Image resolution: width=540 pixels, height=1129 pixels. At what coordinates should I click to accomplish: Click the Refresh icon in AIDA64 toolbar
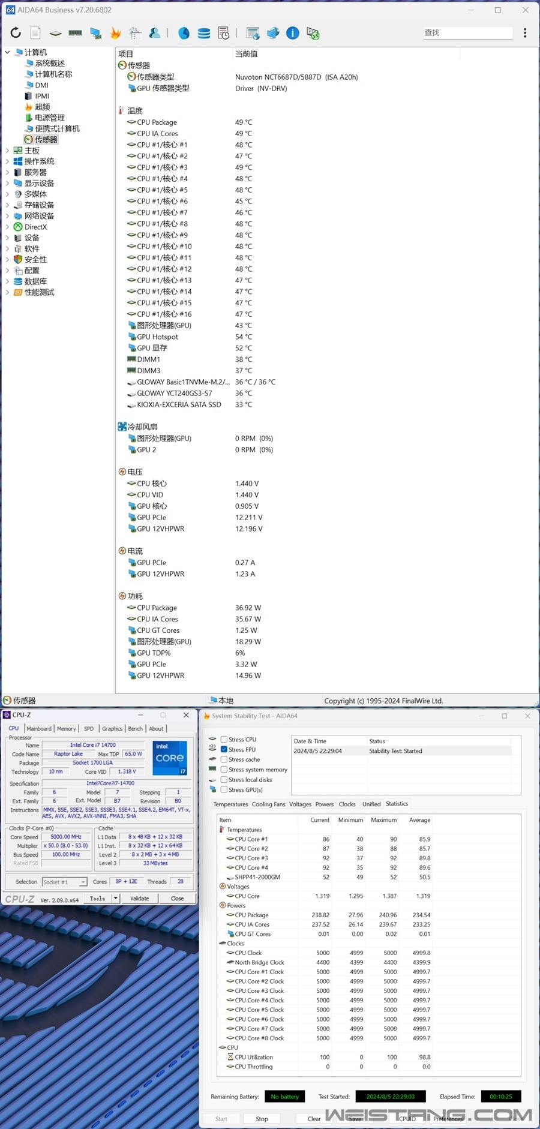(x=16, y=33)
